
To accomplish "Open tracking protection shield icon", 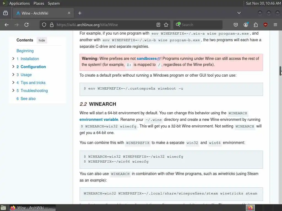I will tap(44, 25).
